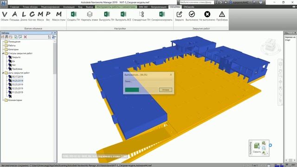The width and height of the screenshot is (297, 167).
Task: Open the Точка обзора ribbon tab
Action: point(30,7)
